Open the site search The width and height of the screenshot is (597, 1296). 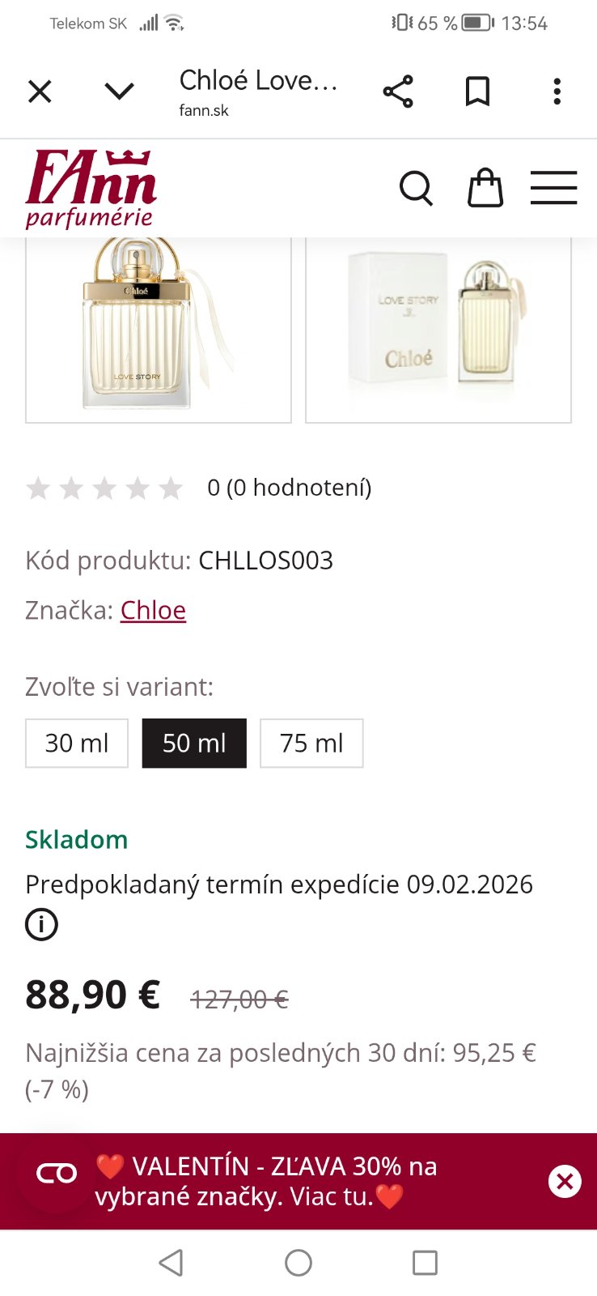coord(417,189)
